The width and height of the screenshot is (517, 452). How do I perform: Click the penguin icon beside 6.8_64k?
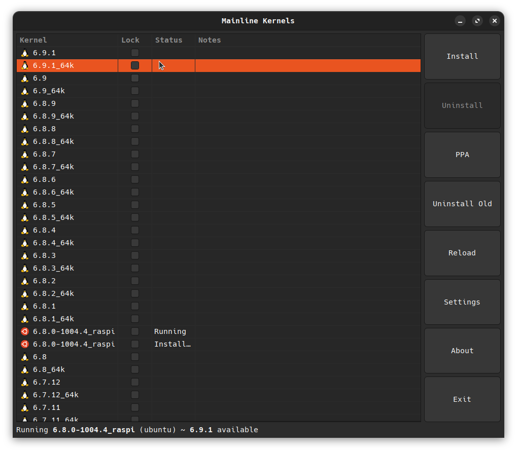click(25, 369)
